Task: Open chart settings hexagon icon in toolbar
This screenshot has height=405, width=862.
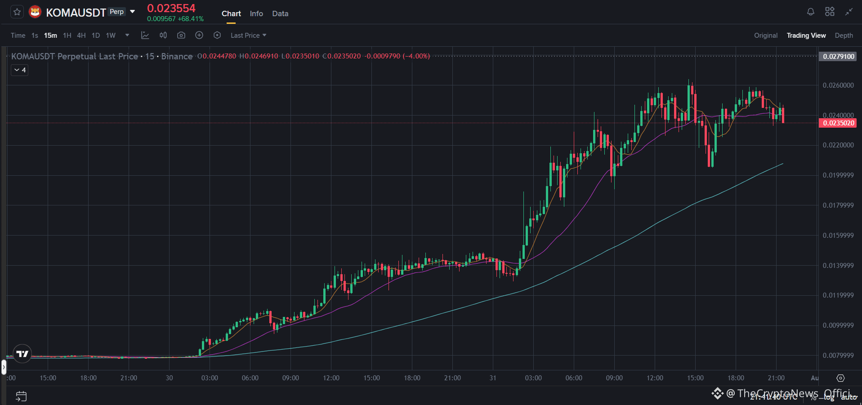Action: click(217, 35)
